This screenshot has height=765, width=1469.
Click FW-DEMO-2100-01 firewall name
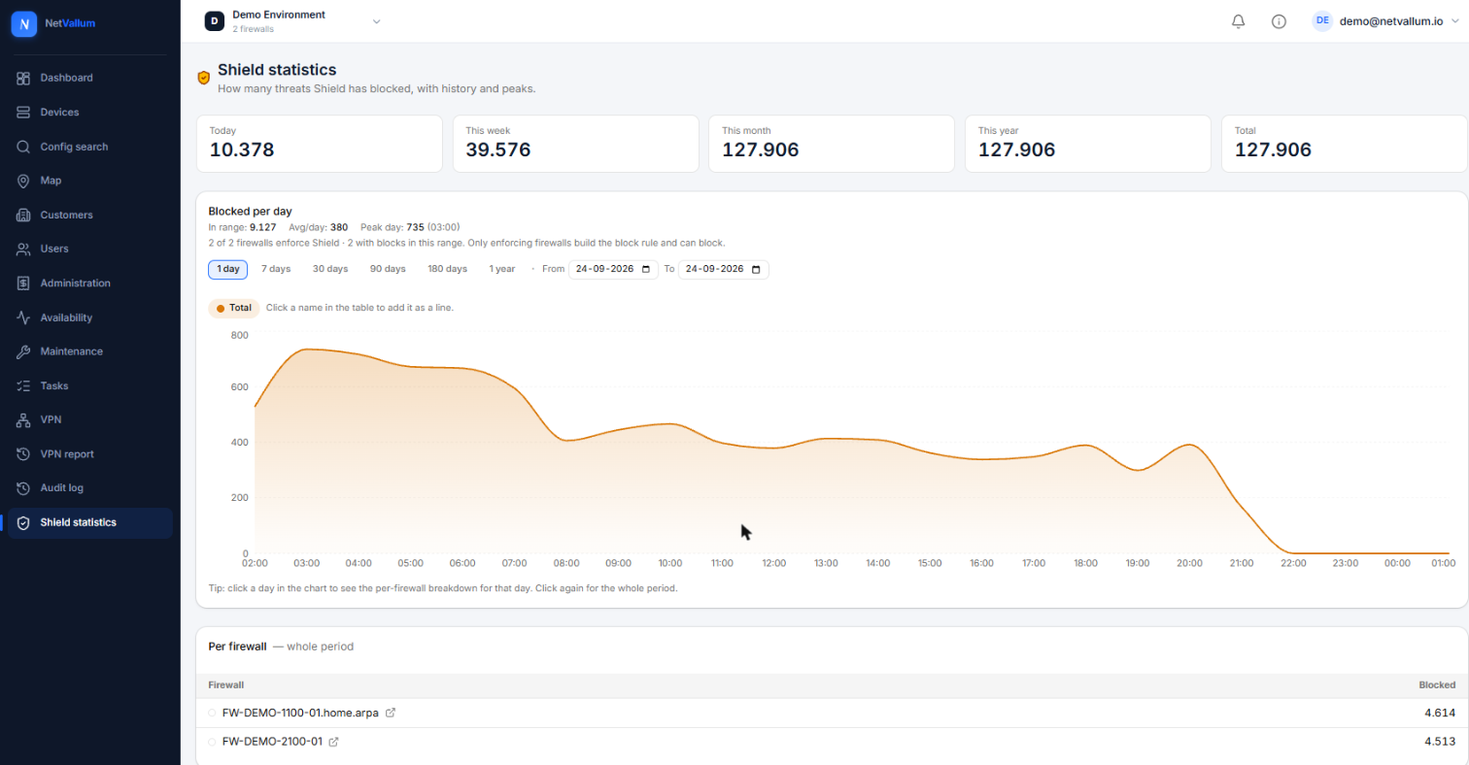click(272, 742)
